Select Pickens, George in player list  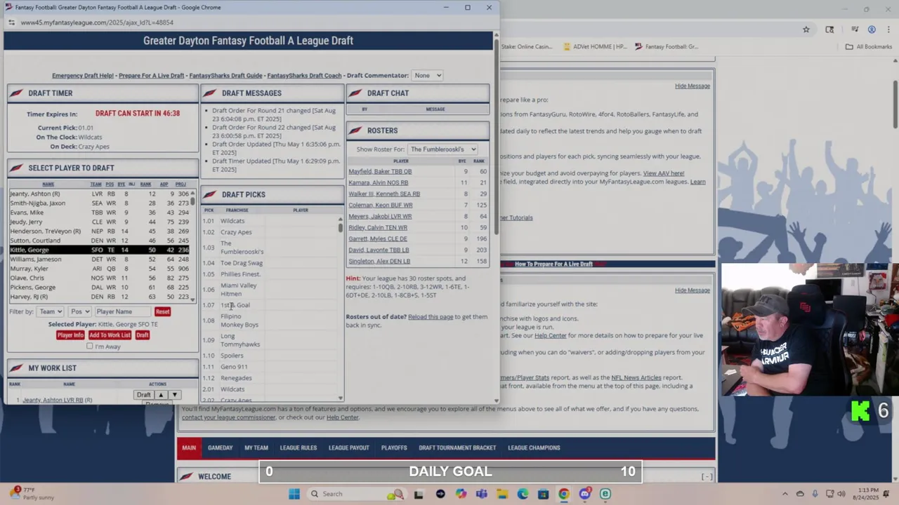click(x=100, y=287)
